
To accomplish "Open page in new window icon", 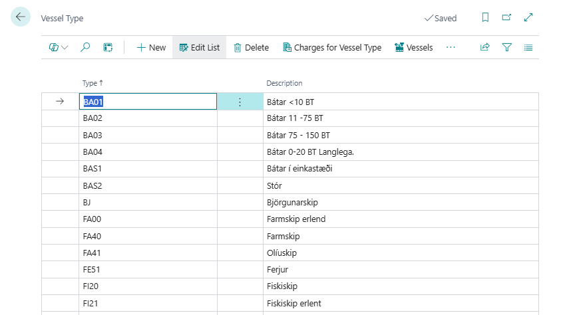I will click(x=506, y=18).
